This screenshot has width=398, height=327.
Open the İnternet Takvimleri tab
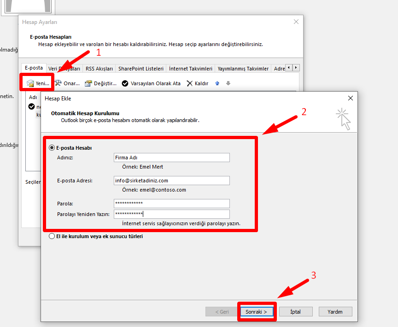[190, 69]
